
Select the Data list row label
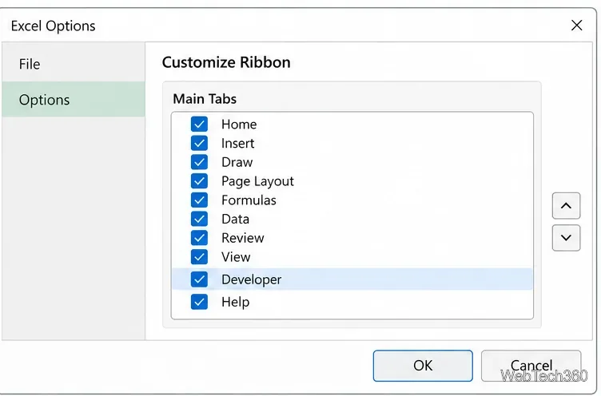[235, 219]
